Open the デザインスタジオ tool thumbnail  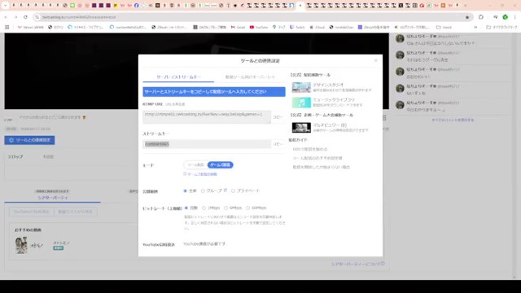point(301,88)
